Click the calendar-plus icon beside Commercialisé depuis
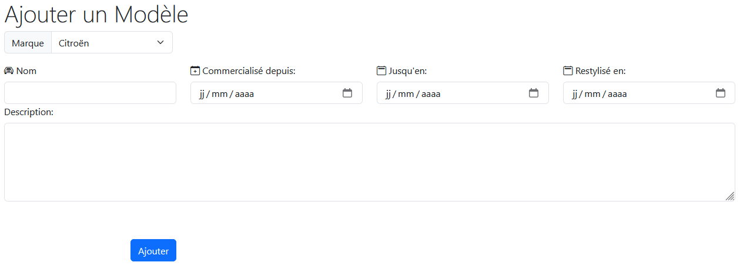The width and height of the screenshot is (740, 272). click(x=195, y=71)
